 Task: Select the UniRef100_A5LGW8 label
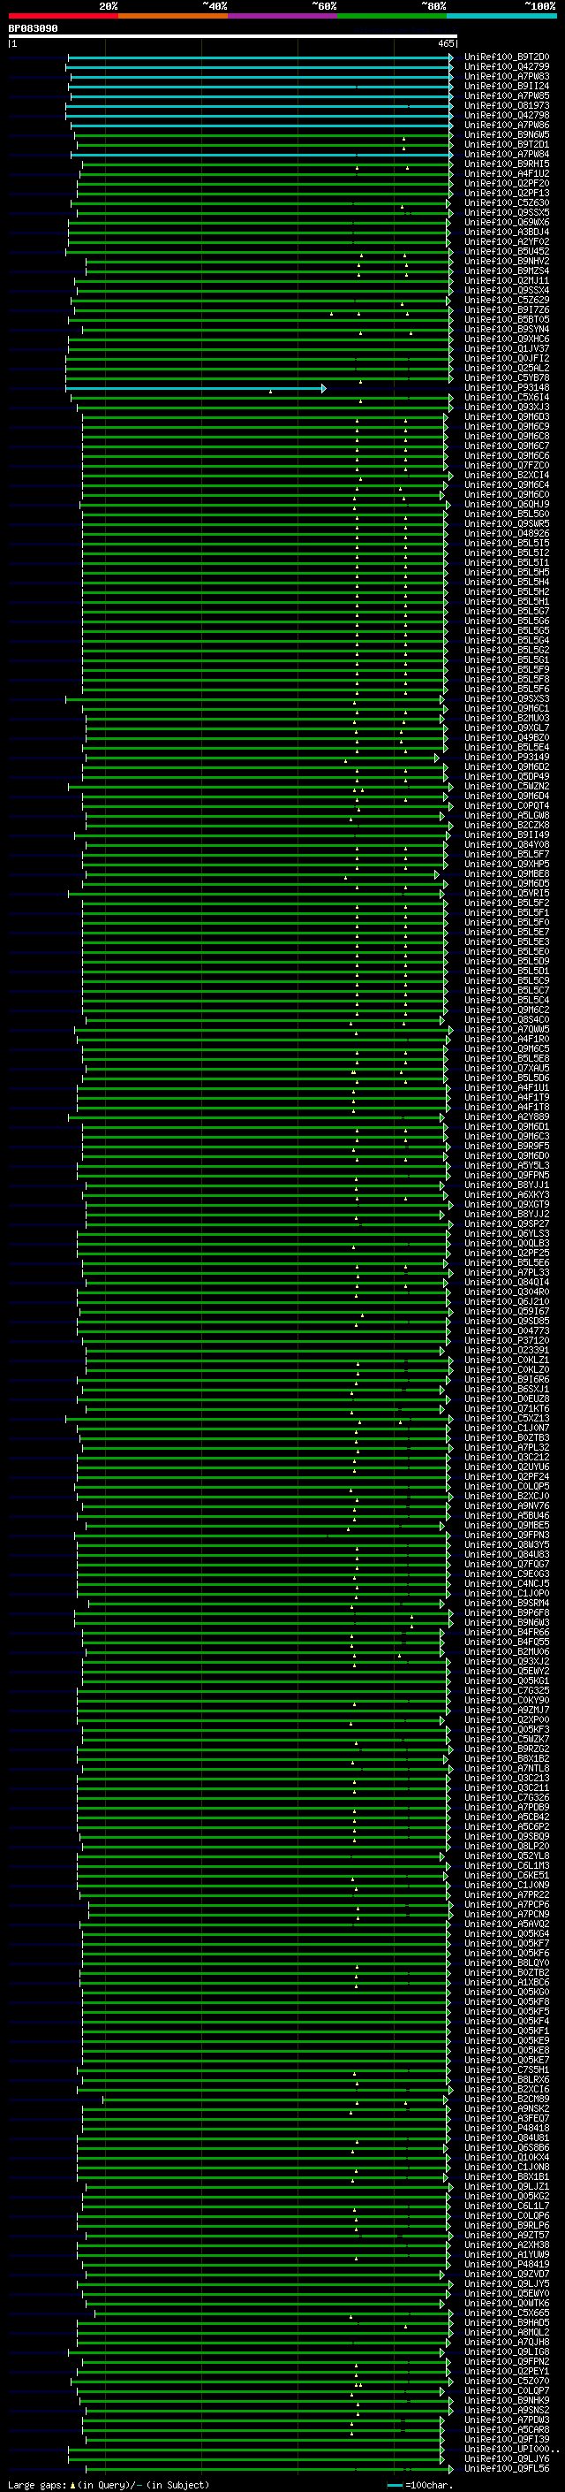(507, 816)
